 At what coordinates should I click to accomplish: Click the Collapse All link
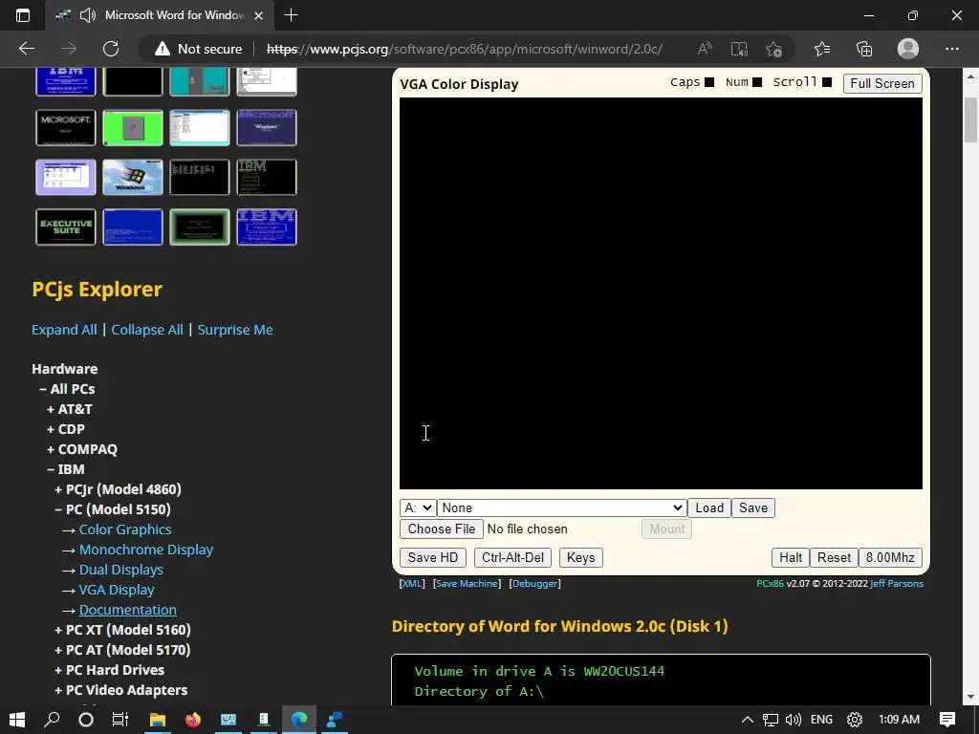point(147,330)
